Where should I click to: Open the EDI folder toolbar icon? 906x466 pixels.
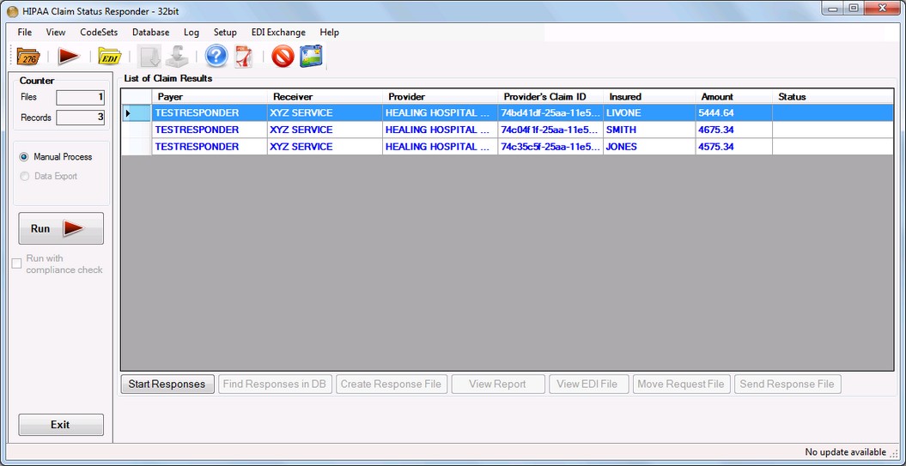109,57
